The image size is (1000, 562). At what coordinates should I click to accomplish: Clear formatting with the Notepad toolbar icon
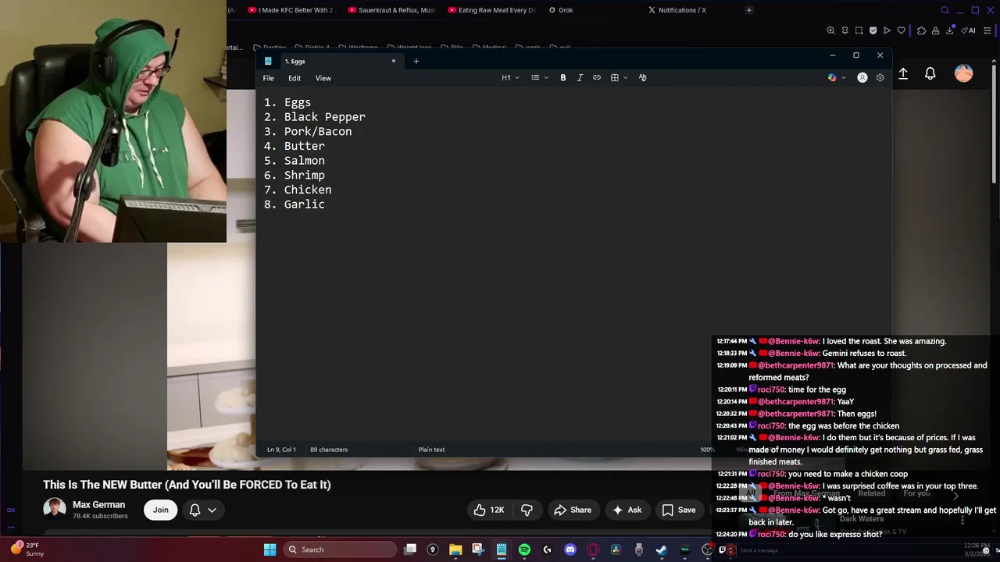[x=642, y=77]
